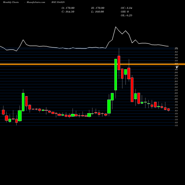Click the orange horizontal price line
This screenshot has width=185, height=185.
(x=92, y=64)
